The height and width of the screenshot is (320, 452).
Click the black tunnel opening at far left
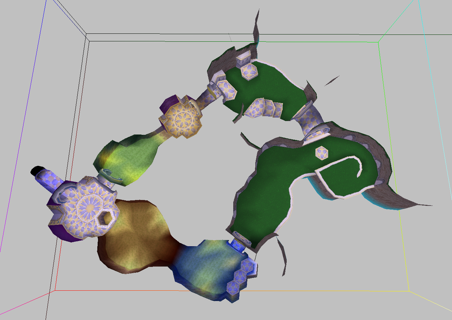tap(36, 171)
